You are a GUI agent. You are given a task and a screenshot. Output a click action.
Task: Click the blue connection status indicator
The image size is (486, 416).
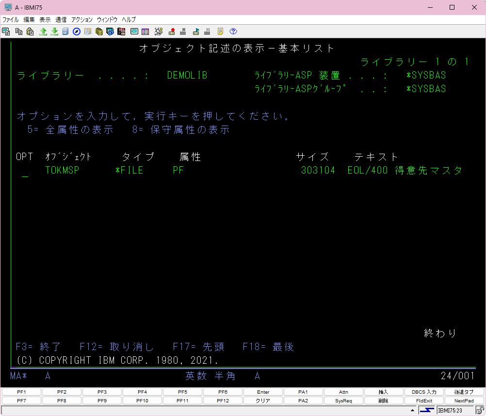[427, 411]
